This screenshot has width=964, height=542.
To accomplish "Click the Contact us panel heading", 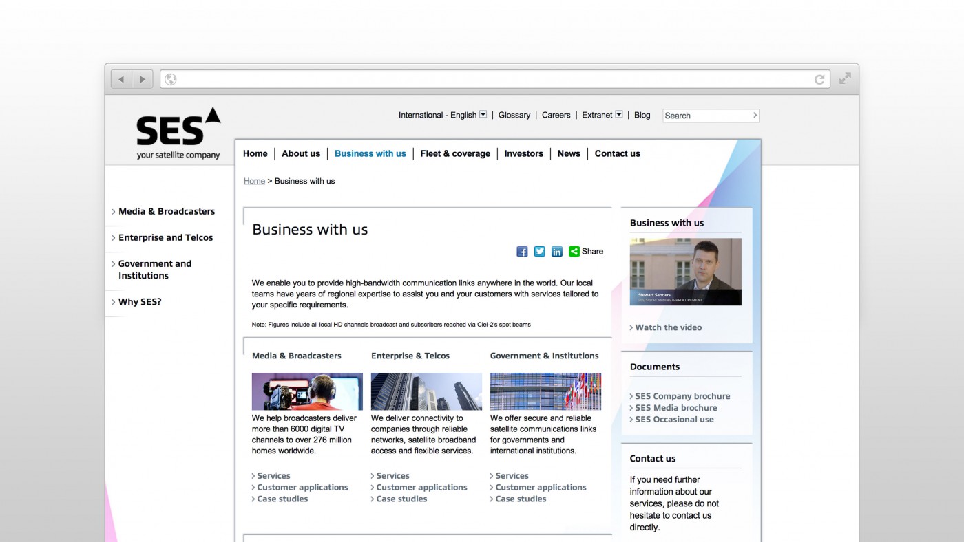I will (653, 458).
